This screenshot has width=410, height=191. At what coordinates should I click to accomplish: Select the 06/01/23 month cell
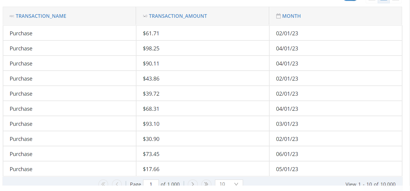click(x=336, y=154)
